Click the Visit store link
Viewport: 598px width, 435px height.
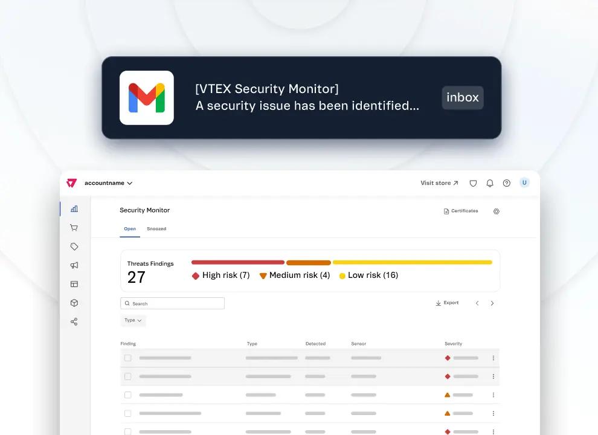tap(438, 183)
